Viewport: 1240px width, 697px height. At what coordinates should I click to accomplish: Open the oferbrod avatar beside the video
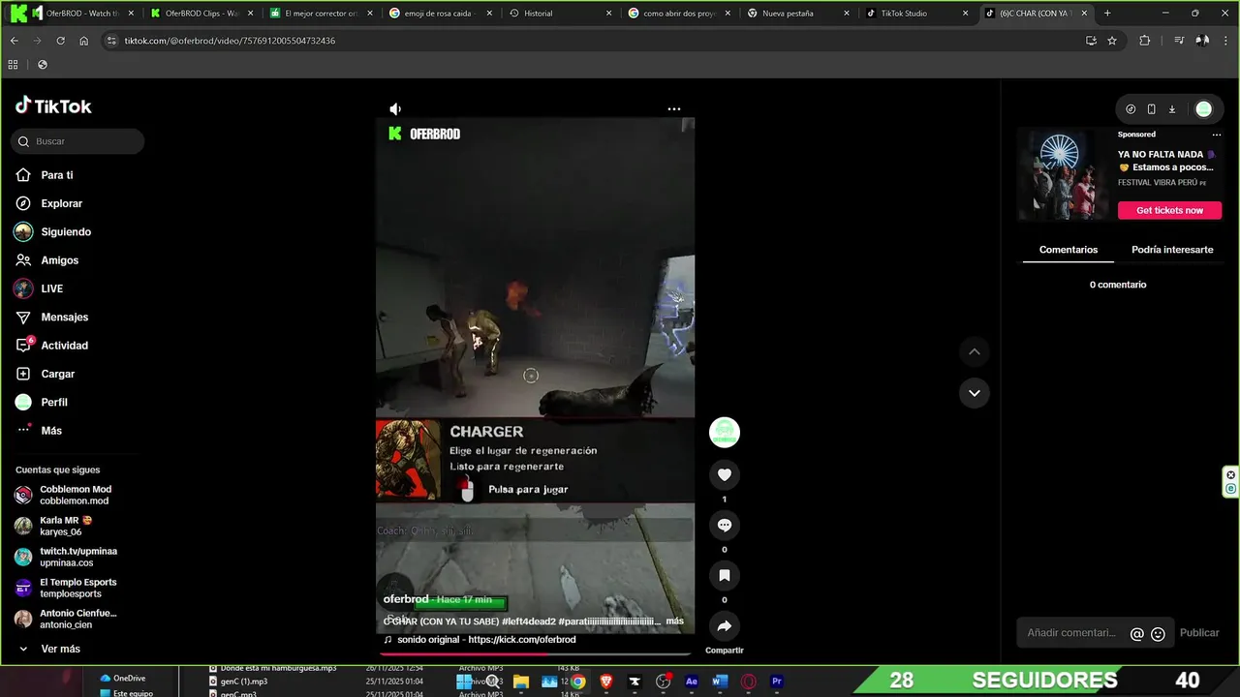pyautogui.click(x=724, y=432)
